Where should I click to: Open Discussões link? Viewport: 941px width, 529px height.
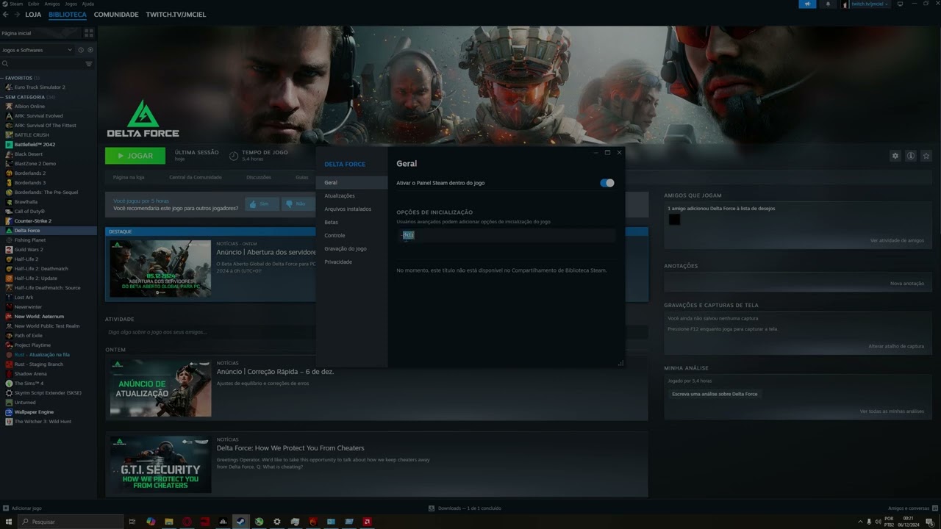[259, 177]
